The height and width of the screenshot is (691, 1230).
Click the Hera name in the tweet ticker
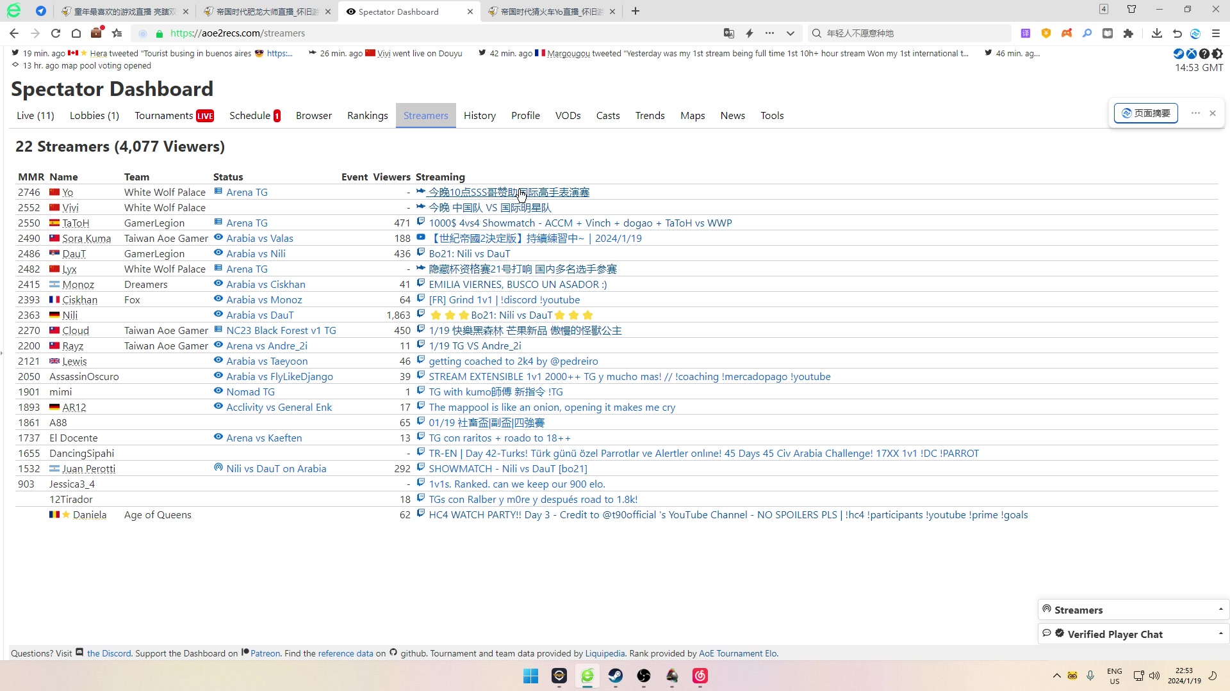(98, 54)
